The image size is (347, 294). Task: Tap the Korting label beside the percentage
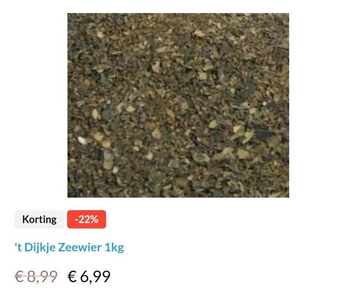(x=39, y=219)
